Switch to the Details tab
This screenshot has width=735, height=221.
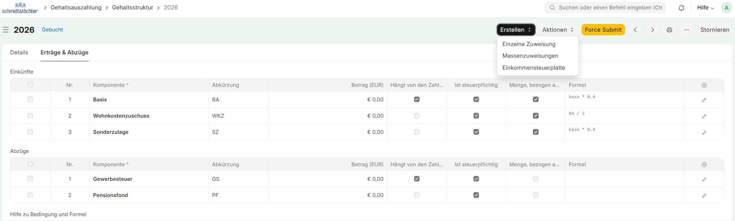(x=19, y=52)
